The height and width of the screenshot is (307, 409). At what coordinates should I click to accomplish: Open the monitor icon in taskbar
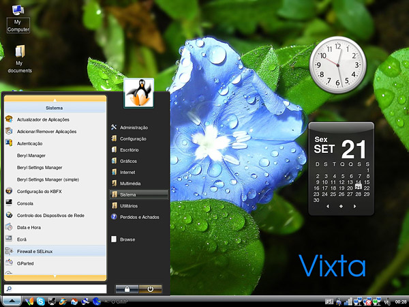tap(52, 302)
